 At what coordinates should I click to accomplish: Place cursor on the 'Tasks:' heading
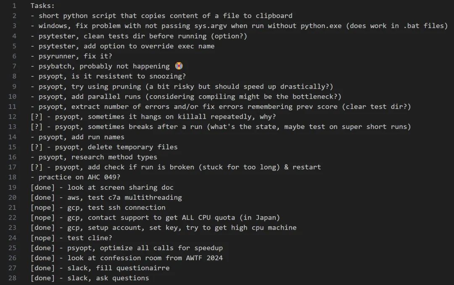pos(42,6)
